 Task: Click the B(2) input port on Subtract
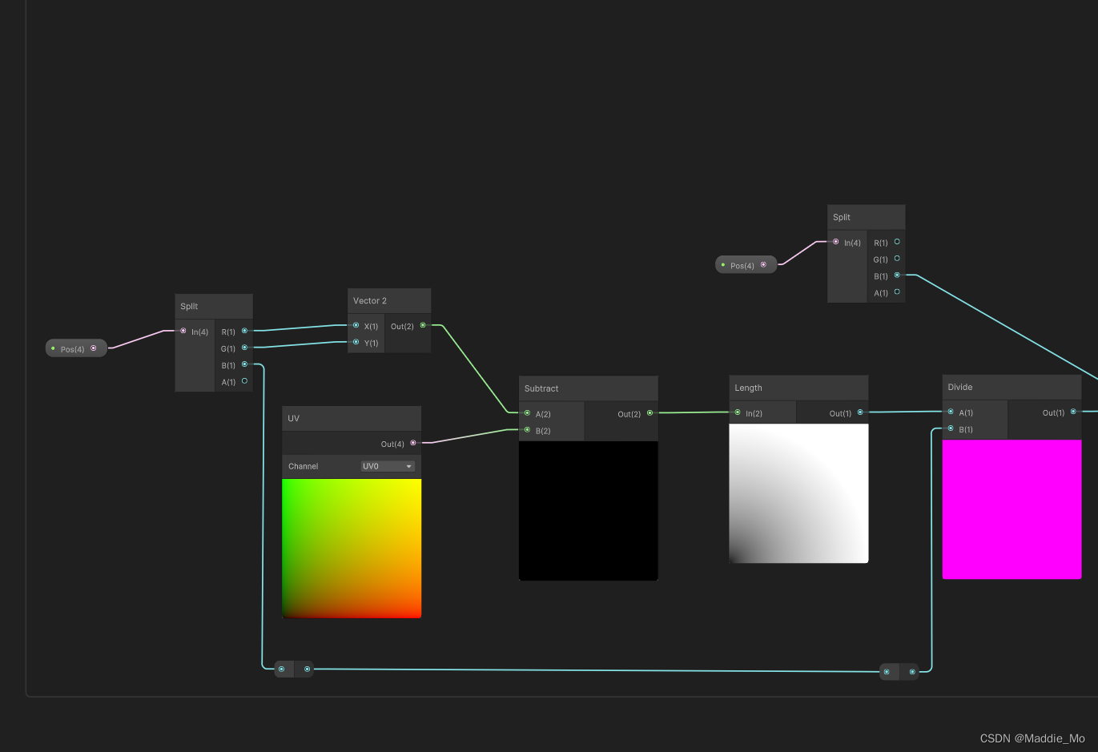[527, 430]
